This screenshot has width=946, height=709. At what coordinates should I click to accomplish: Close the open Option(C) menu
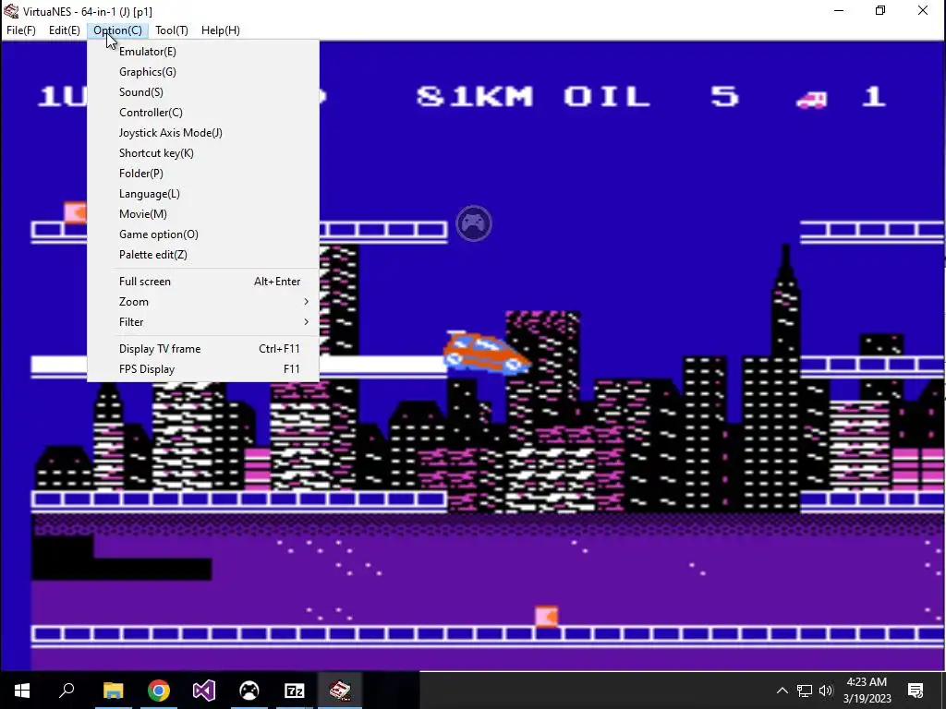pyautogui.click(x=117, y=30)
